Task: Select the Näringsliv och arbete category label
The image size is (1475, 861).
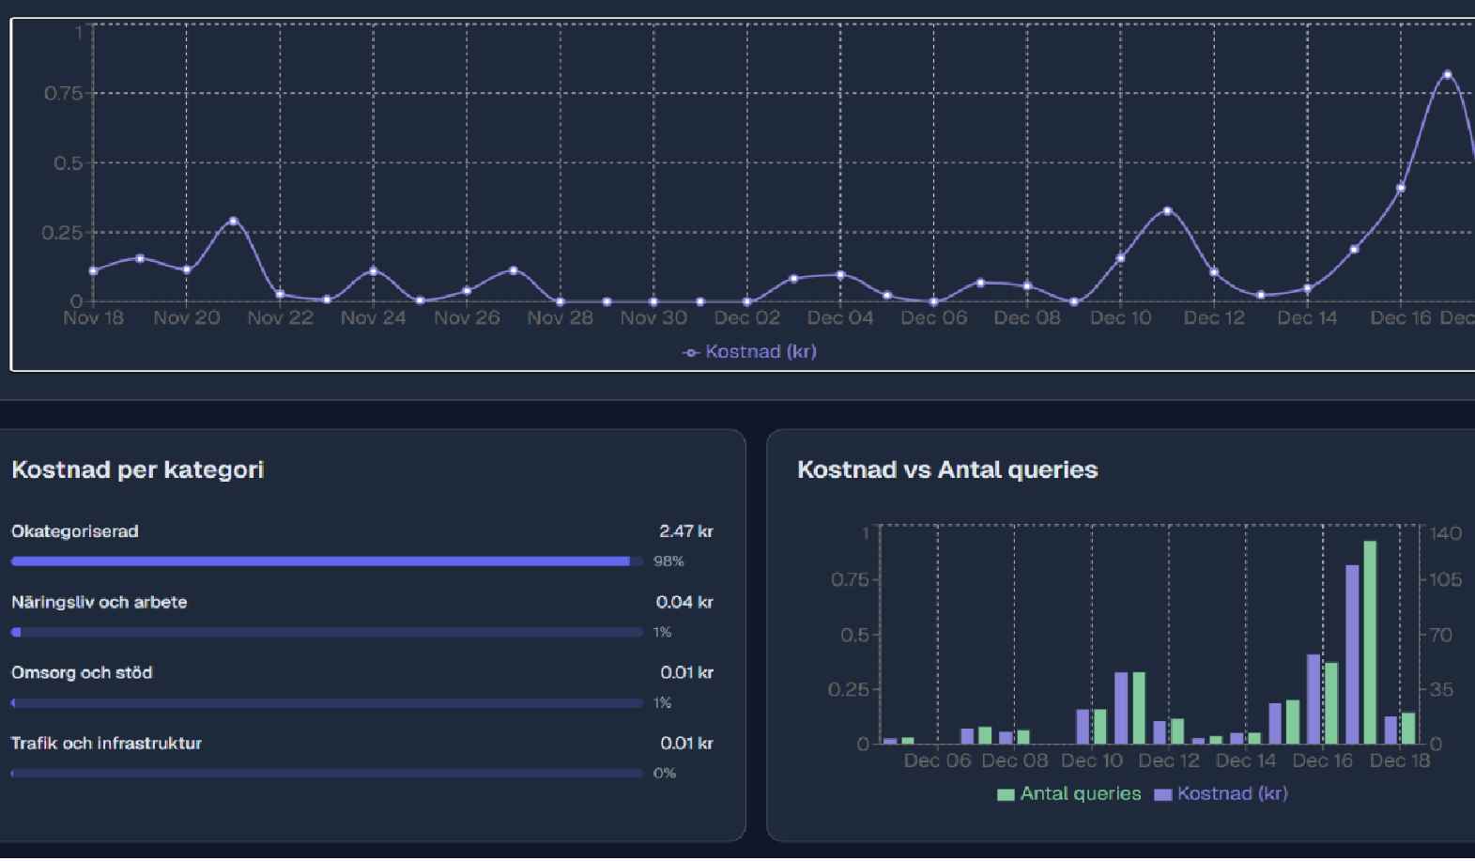Action: pos(100,603)
